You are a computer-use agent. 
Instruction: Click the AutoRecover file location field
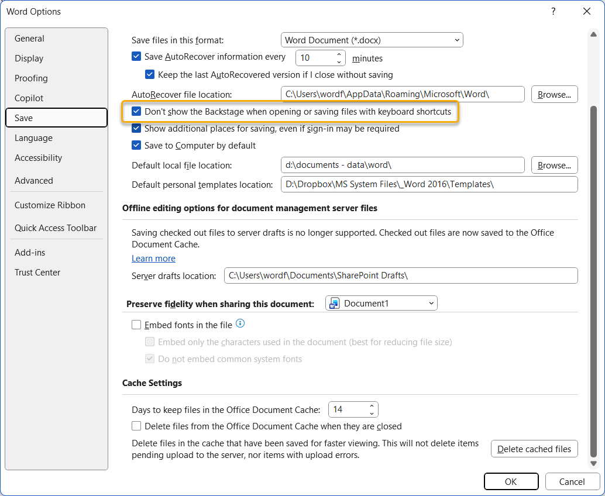tap(403, 95)
